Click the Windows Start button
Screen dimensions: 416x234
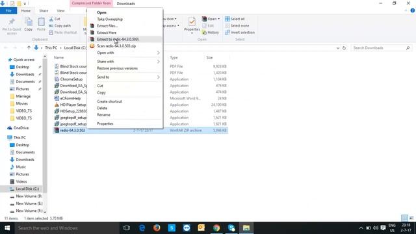(x=7, y=228)
